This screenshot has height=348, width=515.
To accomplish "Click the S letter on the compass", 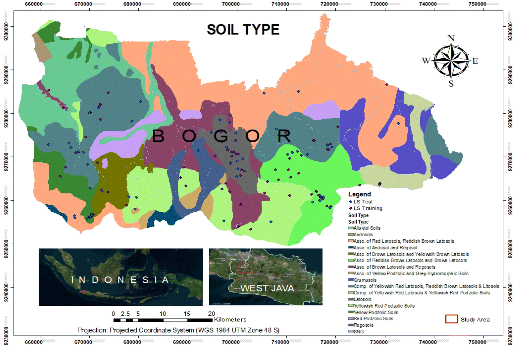I will 451,84.
